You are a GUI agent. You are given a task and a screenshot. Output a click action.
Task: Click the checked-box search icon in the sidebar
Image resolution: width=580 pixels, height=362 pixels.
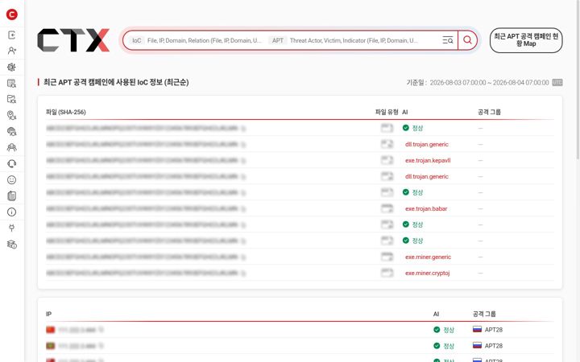(x=12, y=99)
